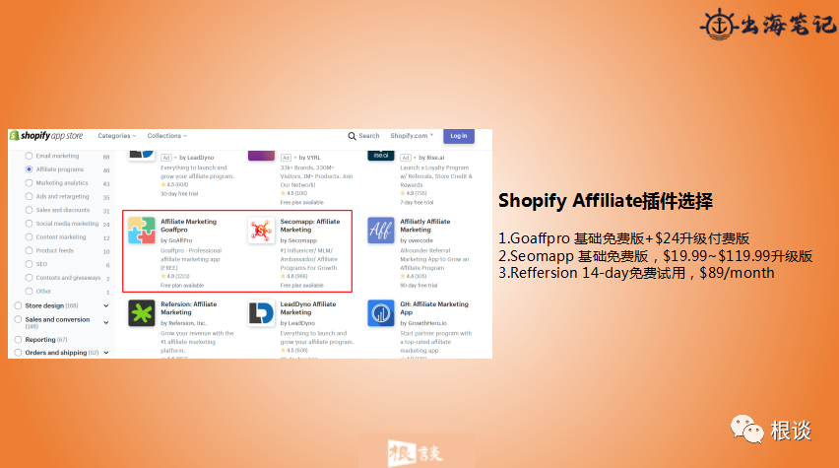This screenshot has height=468, width=839.
Task: Open GH Affiliate Marketing App icon
Action: pyautogui.click(x=381, y=312)
